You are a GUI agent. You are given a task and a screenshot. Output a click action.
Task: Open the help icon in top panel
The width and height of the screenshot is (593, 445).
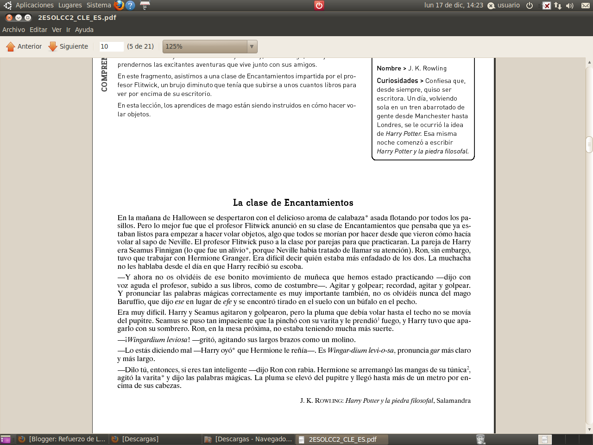tap(131, 5)
